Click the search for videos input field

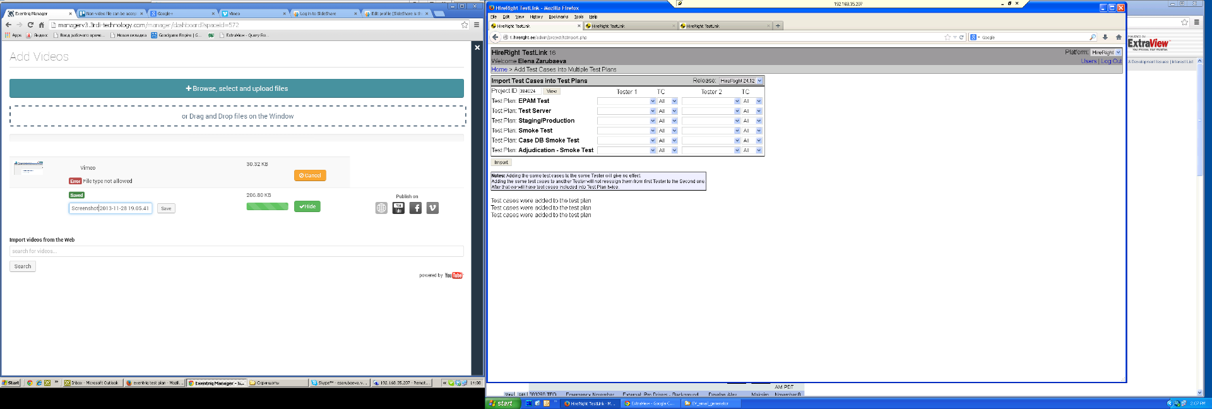[x=236, y=251]
